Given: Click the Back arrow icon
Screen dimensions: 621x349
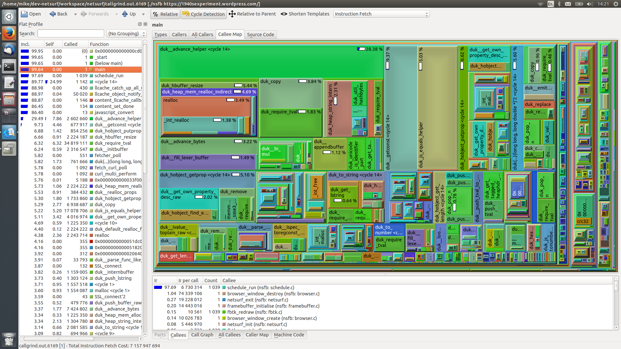Looking at the screenshot, I should point(53,14).
